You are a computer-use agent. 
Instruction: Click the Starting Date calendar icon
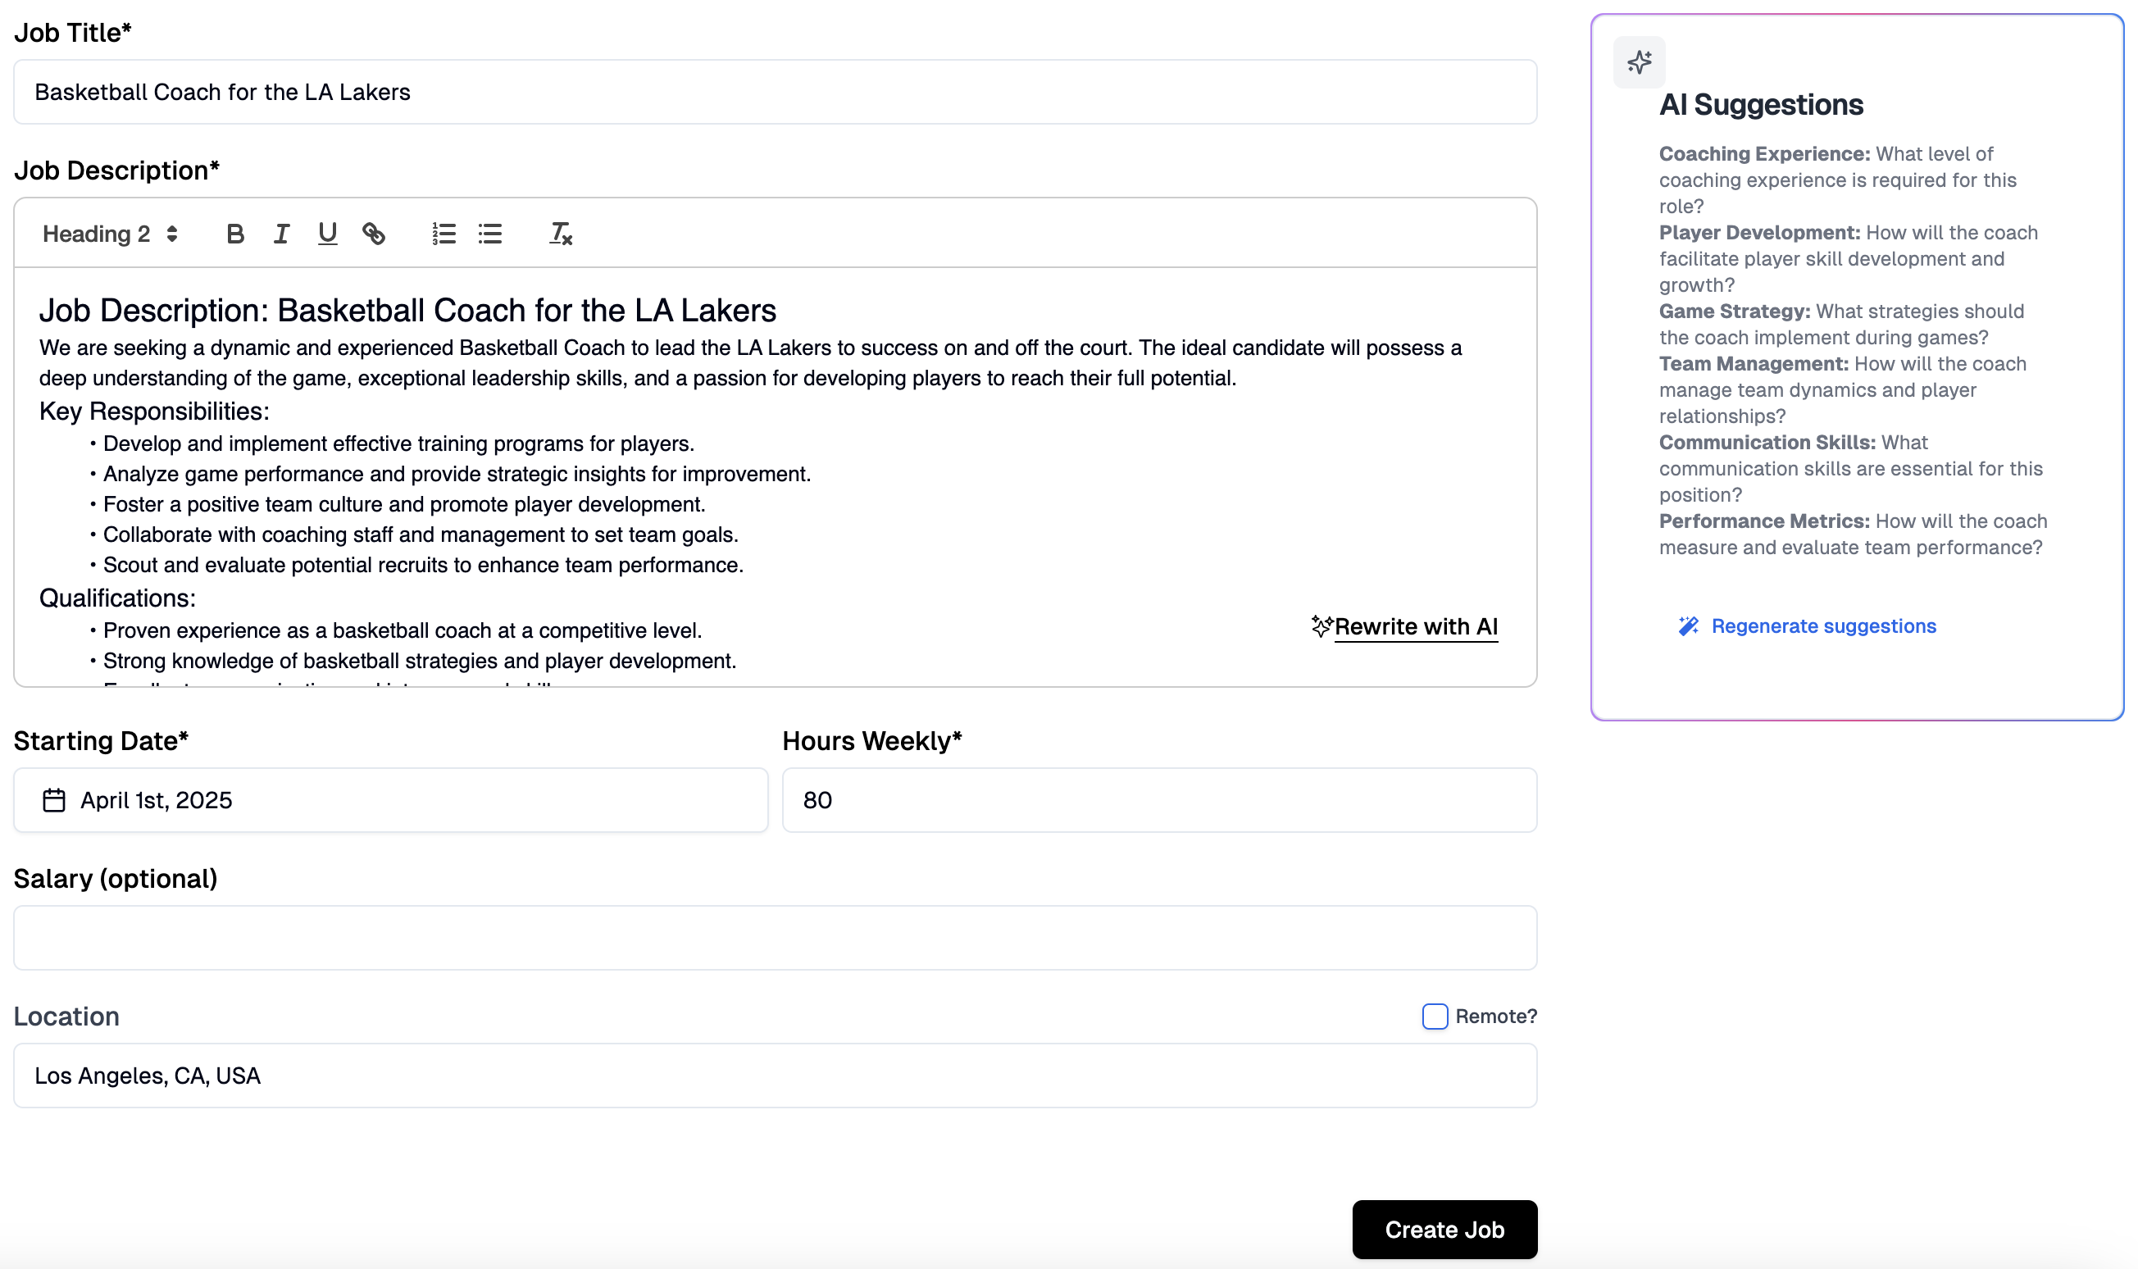[x=52, y=799]
